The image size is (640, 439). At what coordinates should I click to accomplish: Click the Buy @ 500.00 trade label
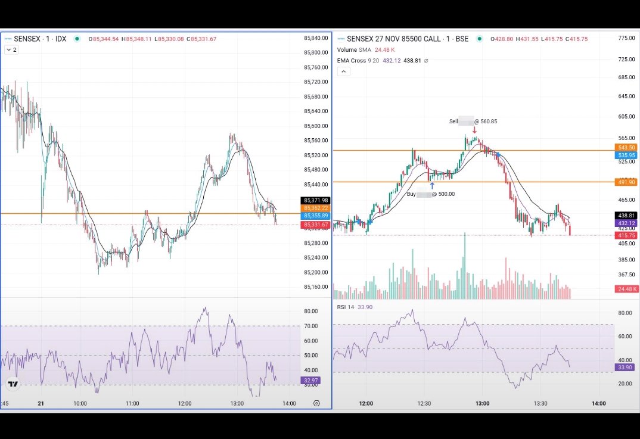tap(431, 194)
